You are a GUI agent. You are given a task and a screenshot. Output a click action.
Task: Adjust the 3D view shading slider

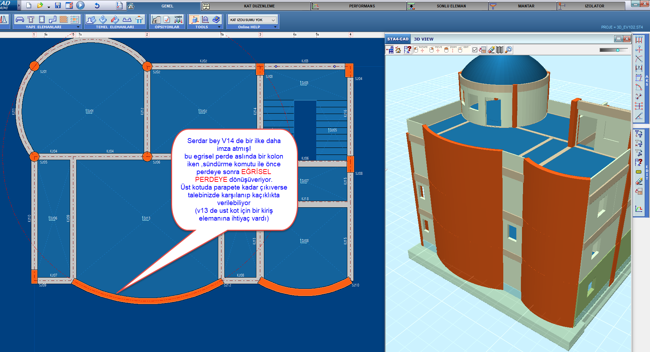pyautogui.click(x=618, y=50)
